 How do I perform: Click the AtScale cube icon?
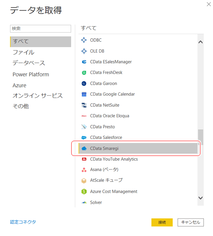click(84, 181)
